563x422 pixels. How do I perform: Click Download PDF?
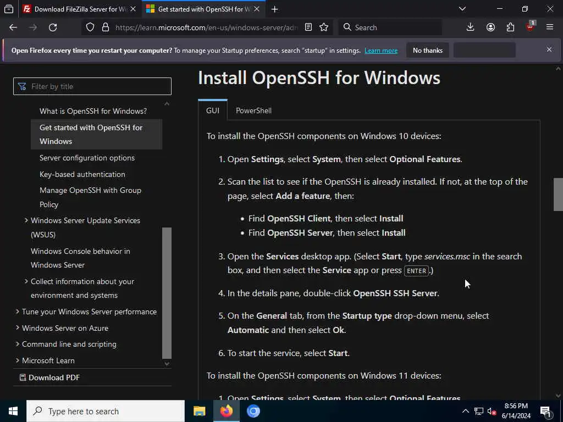coord(50,377)
